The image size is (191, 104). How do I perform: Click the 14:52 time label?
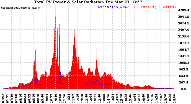(x=117, y=98)
